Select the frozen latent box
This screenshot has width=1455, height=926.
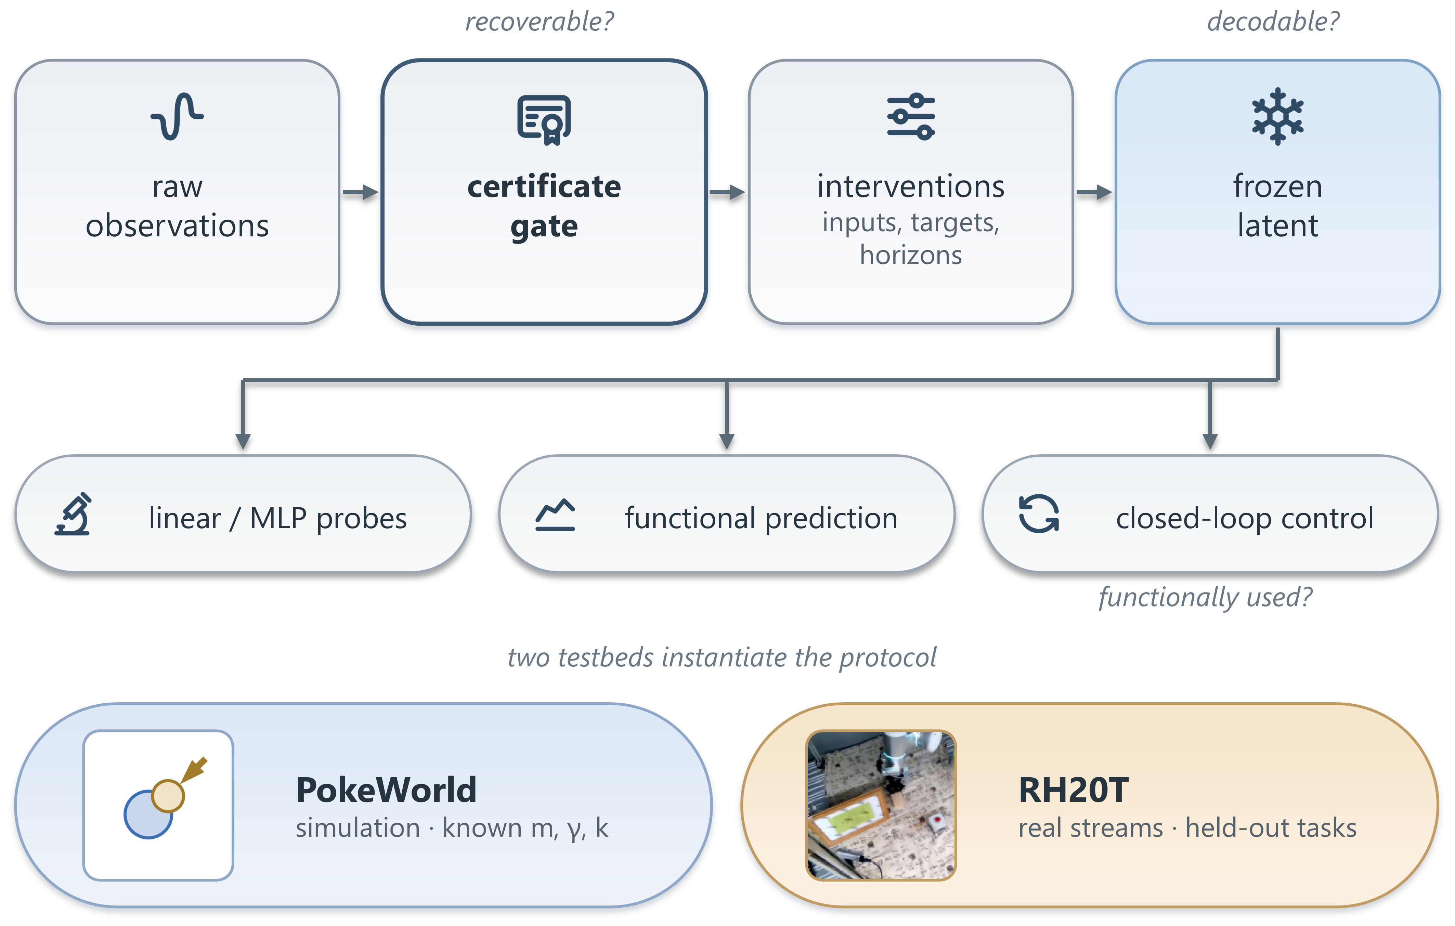(x=1277, y=192)
